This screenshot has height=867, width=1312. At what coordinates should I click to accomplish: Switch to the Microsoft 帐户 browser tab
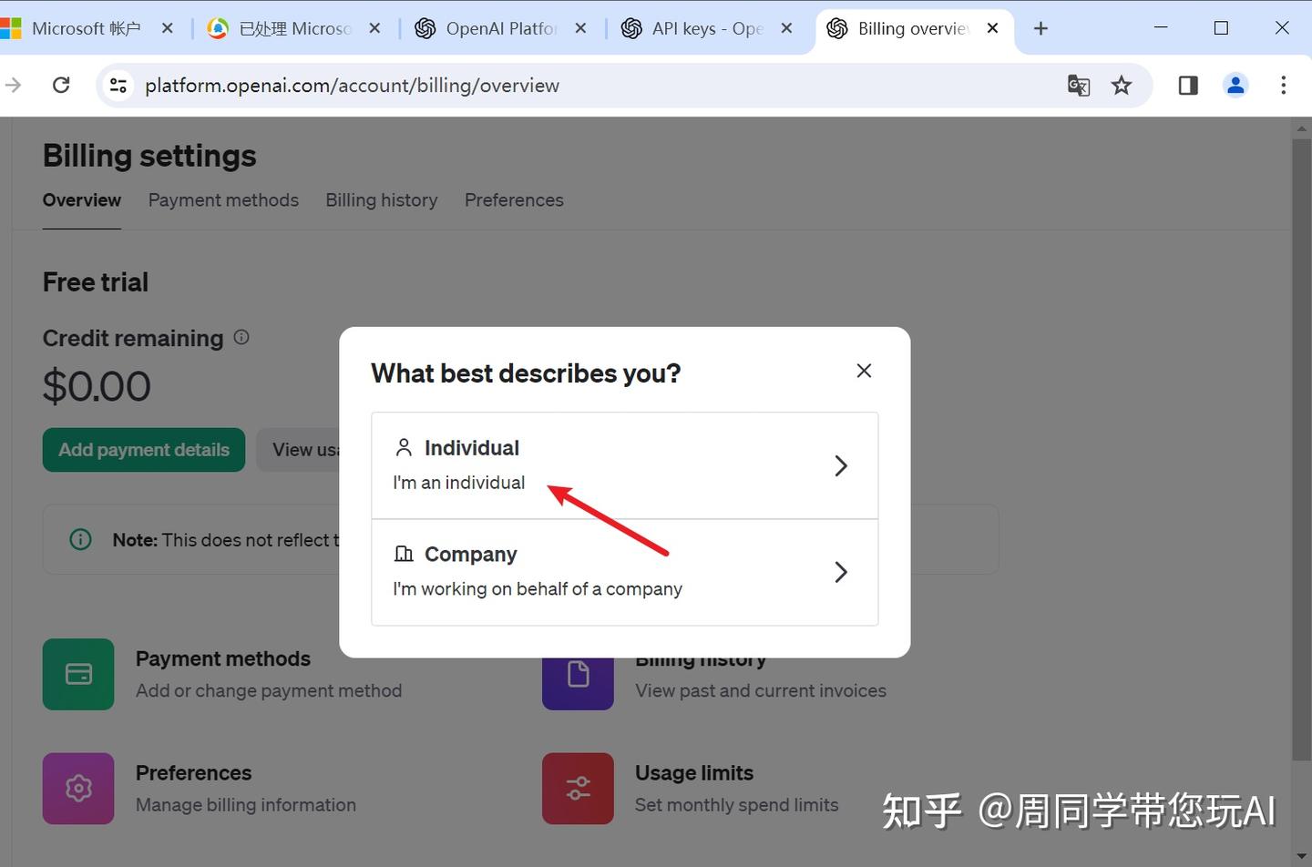[x=87, y=28]
